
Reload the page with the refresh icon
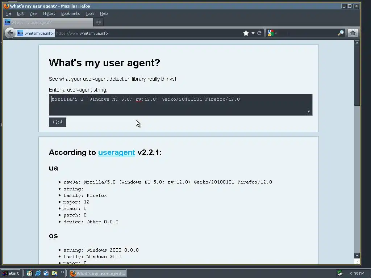pos(259,33)
